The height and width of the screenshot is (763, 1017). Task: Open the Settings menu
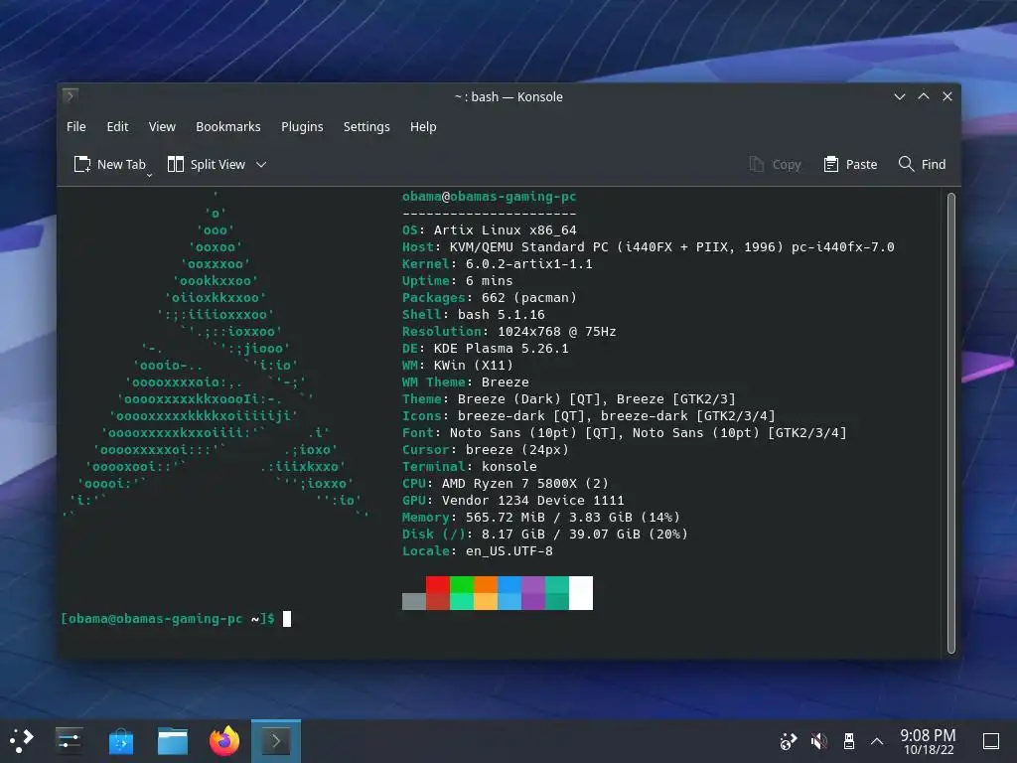(x=366, y=126)
